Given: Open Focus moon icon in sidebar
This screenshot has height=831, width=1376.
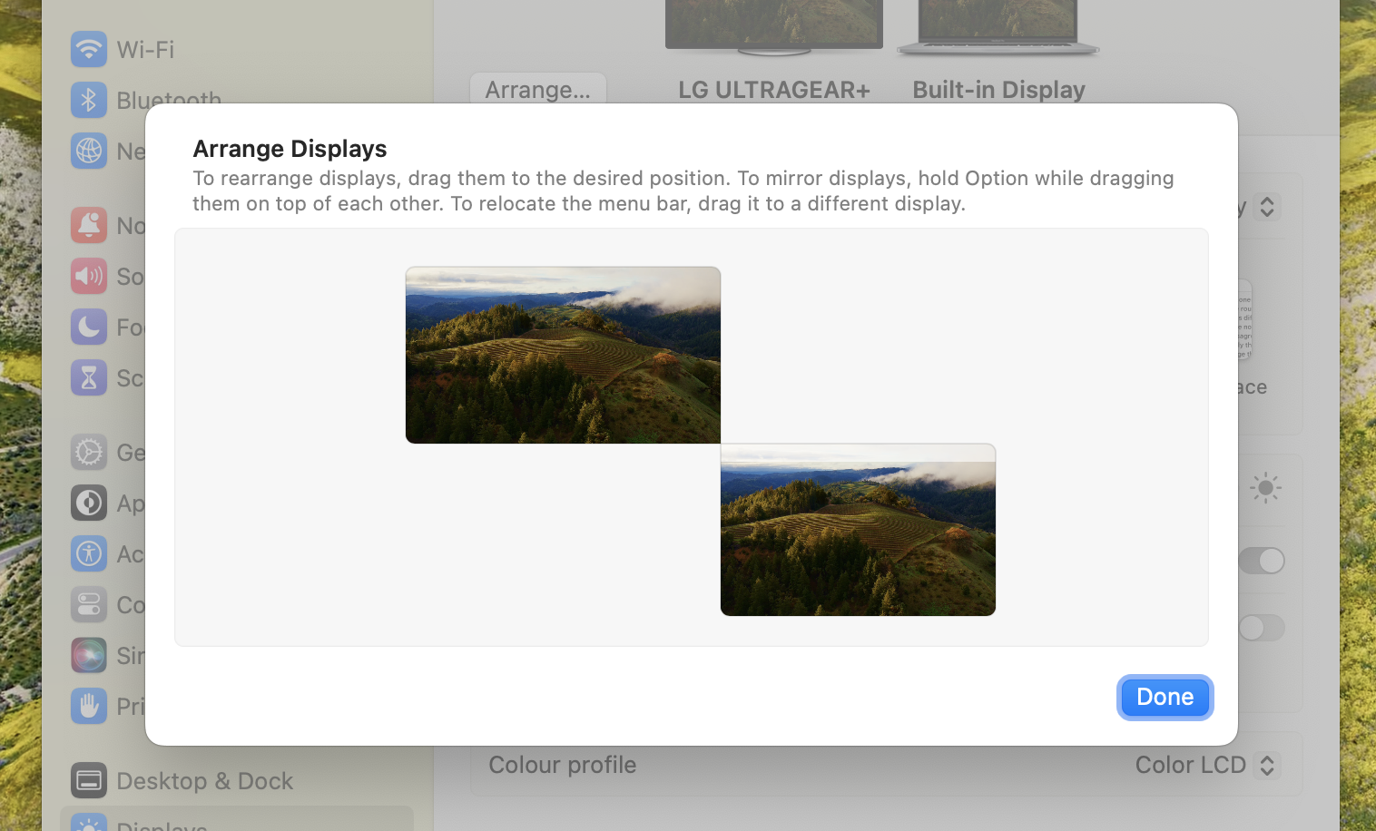Looking at the screenshot, I should [89, 327].
